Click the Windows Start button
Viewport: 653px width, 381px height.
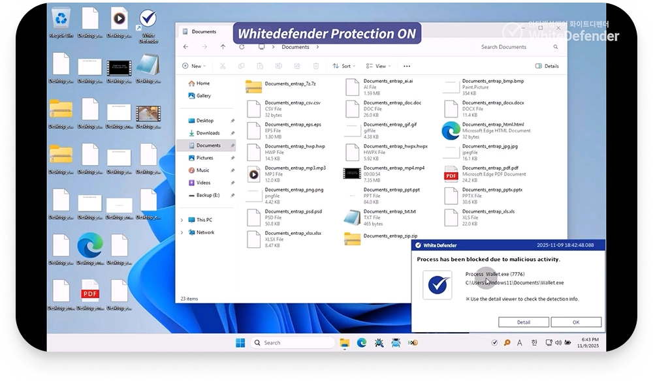[240, 343]
